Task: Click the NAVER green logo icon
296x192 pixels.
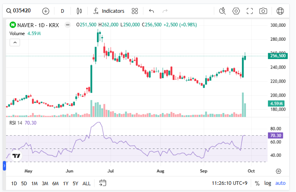Action: coord(13,25)
